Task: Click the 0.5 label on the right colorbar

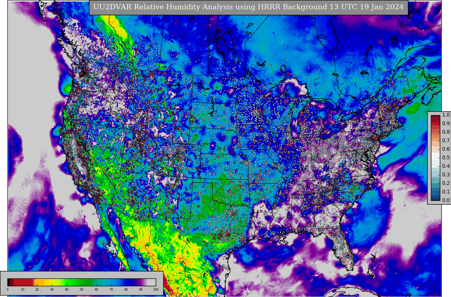Action: (x=446, y=157)
